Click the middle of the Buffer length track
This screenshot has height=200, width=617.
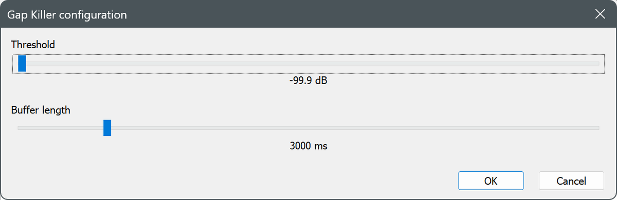(x=308, y=128)
